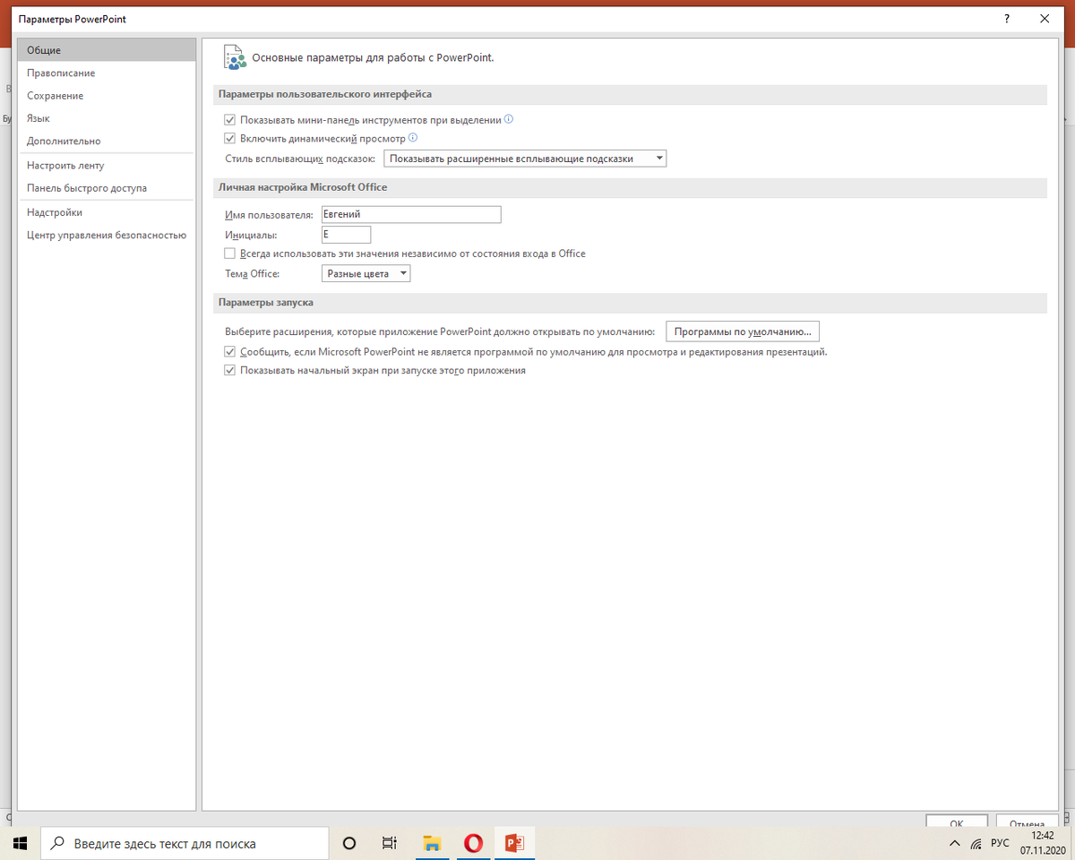Open 'Настроить ленту' section
The width and height of the screenshot is (1075, 860).
(107, 165)
